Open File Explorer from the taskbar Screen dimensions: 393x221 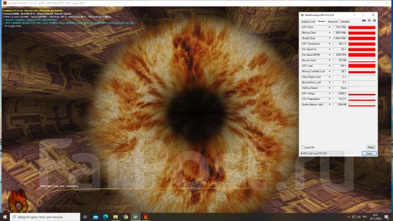[x=115, y=217]
